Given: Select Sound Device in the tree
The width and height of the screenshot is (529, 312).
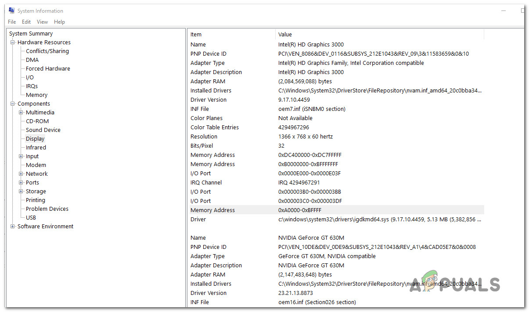Looking at the screenshot, I should click(x=43, y=130).
